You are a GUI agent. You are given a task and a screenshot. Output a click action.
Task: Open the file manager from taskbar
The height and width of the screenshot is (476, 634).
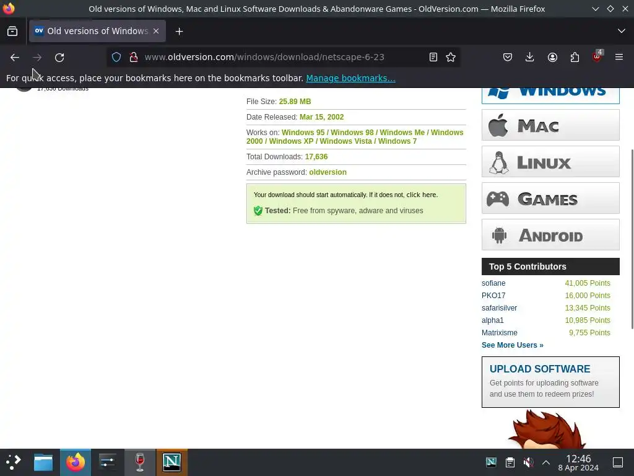(x=43, y=462)
